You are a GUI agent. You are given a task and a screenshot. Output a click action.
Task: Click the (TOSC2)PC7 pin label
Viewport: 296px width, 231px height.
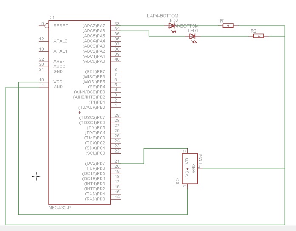[92, 117]
